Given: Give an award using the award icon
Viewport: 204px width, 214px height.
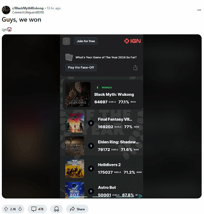Looking at the screenshot, I should pyautogui.click(x=56, y=209).
